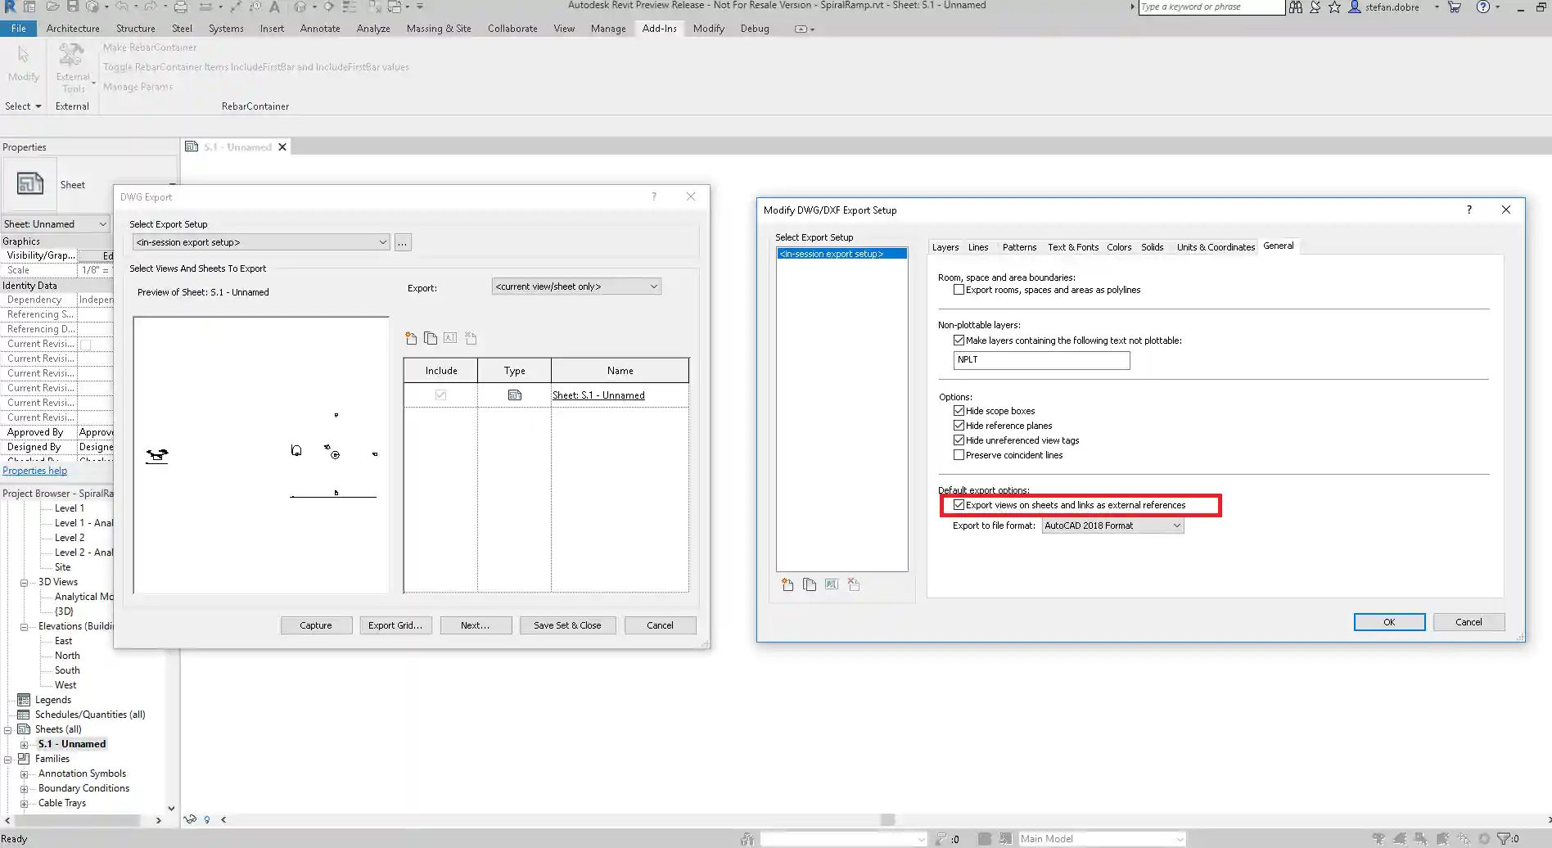Image resolution: width=1552 pixels, height=848 pixels.
Task: Select the Measure tool on the toolbar
Action: (x=206, y=7)
